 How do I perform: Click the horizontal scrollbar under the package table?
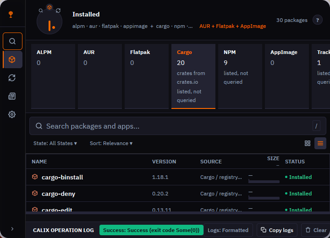tap(178, 213)
